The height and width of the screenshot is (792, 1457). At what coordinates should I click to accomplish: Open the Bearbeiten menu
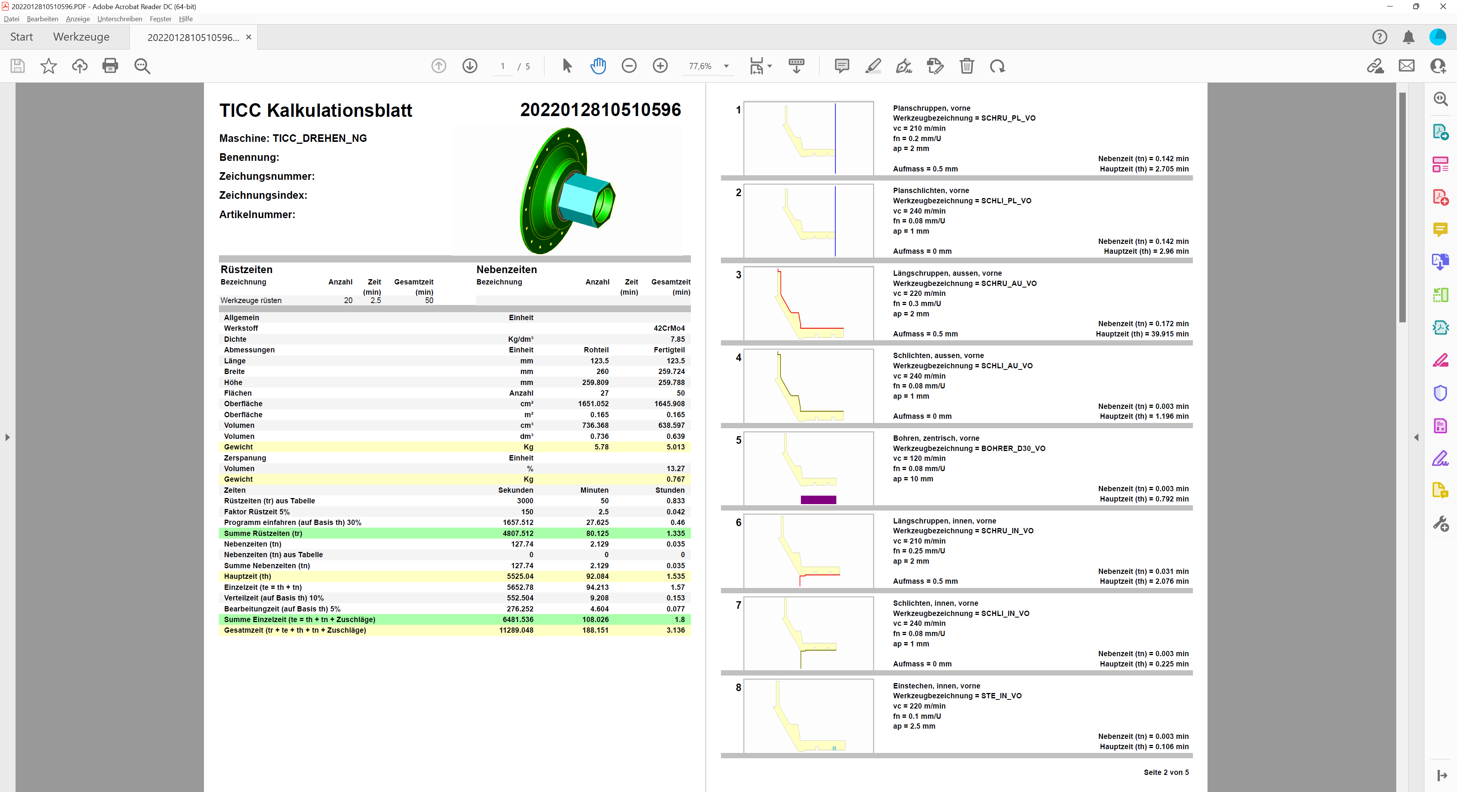[x=42, y=19]
